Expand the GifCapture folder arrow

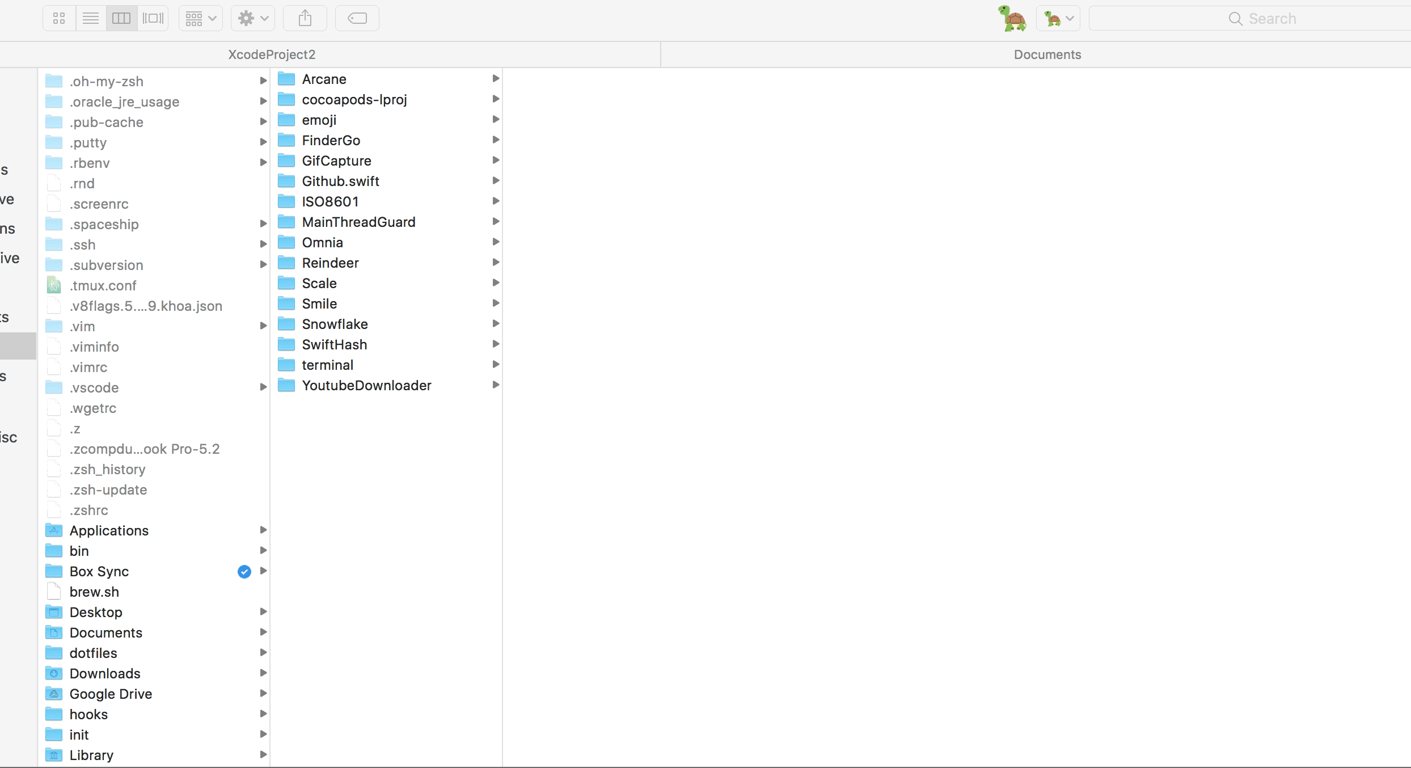point(496,161)
